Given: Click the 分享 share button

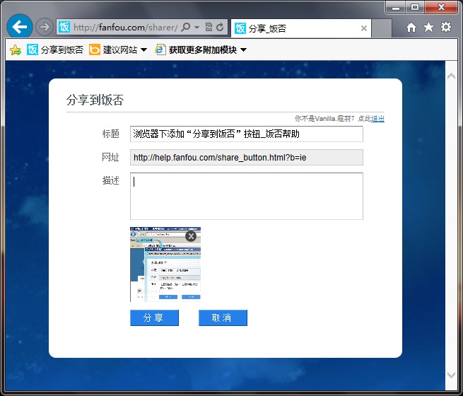Looking at the screenshot, I should click(x=154, y=318).
